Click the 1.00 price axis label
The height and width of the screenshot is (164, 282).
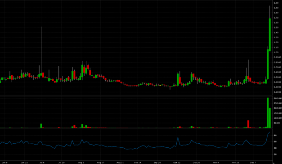(276, 52)
